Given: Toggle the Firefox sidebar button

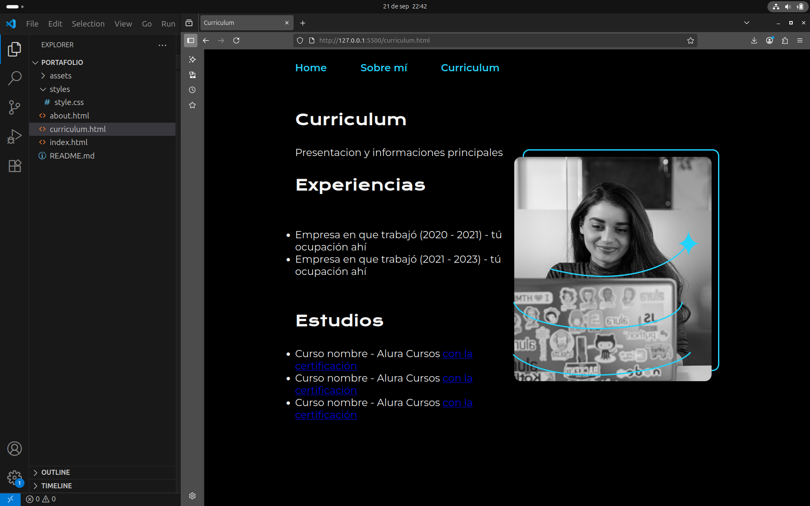Looking at the screenshot, I should click(191, 40).
